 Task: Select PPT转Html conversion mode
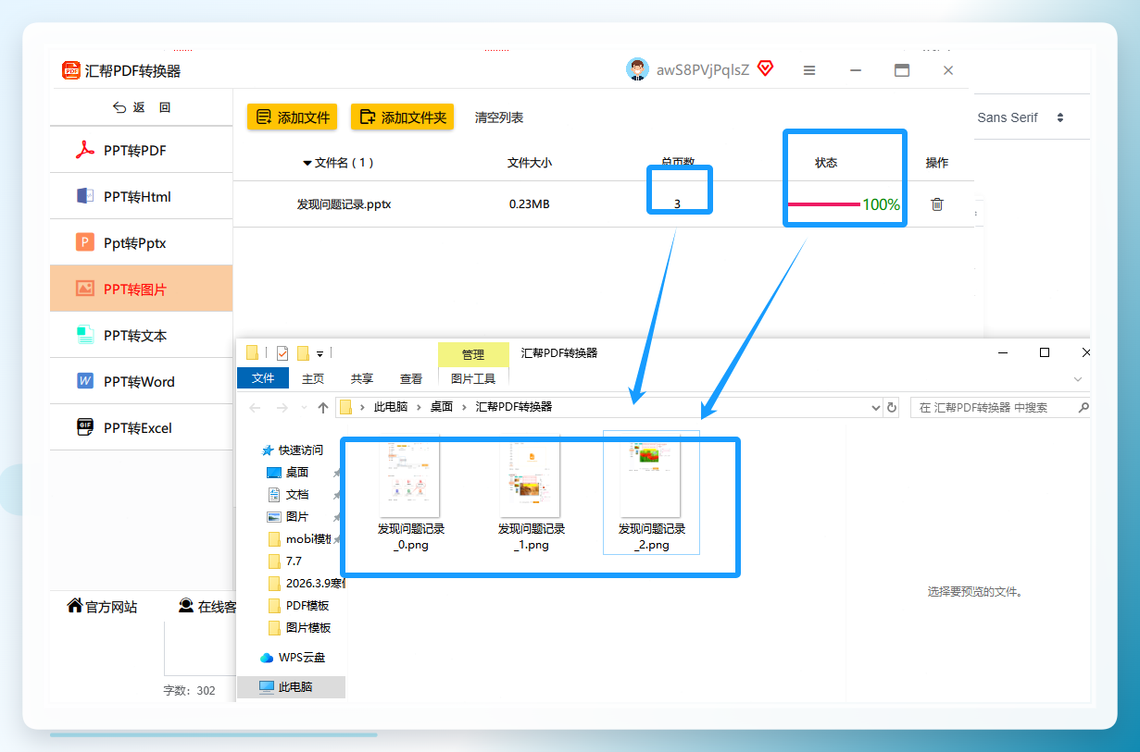tap(141, 196)
